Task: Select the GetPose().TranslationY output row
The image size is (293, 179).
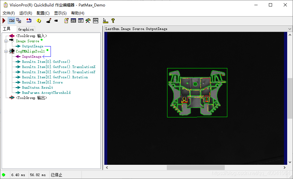Action: pyautogui.click(x=59, y=72)
